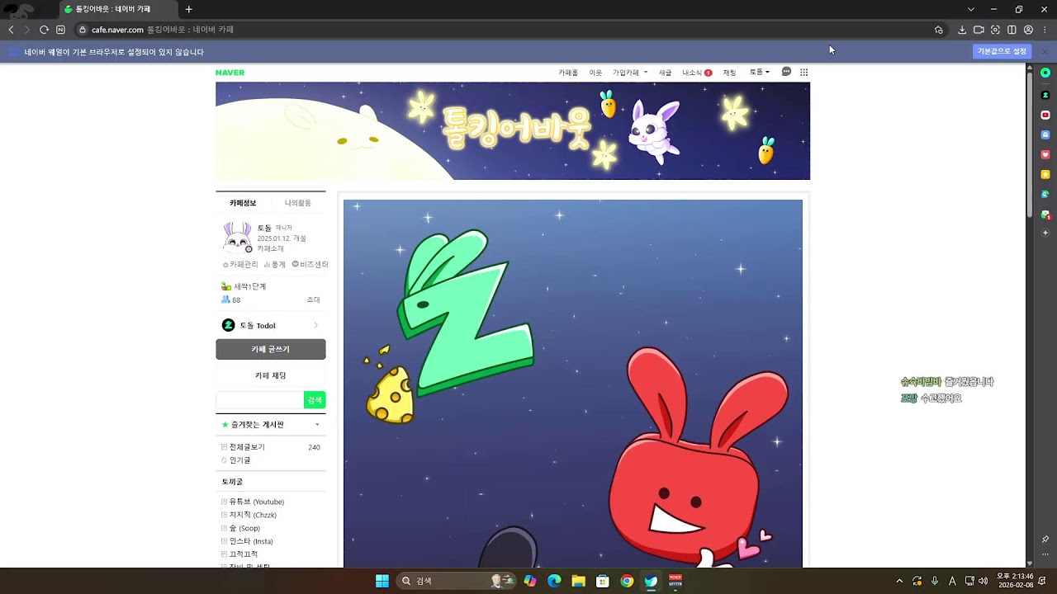Image resolution: width=1057 pixels, height=594 pixels.
Task: Open Google Chrome from the taskbar
Action: 627,581
